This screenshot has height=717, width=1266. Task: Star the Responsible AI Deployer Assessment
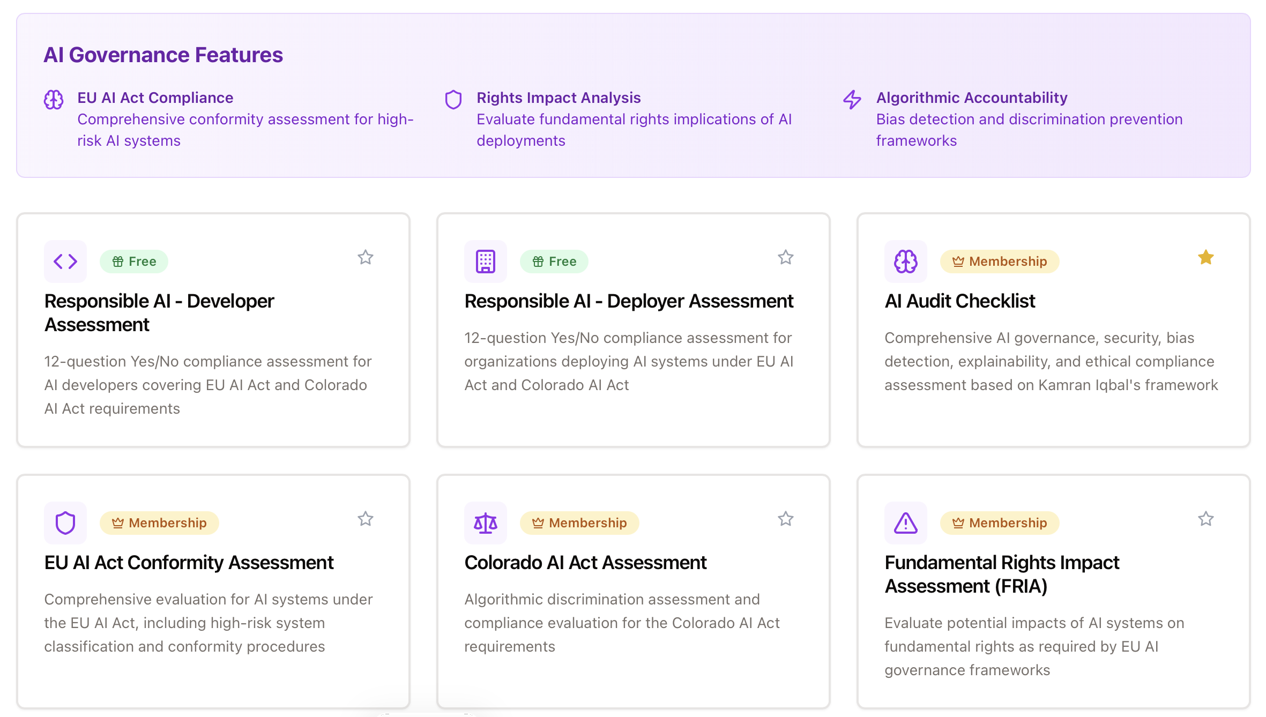[786, 258]
